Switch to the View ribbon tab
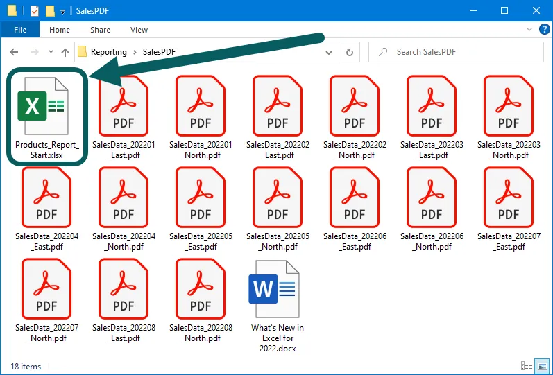Image resolution: width=553 pixels, height=375 pixels. pos(139,30)
